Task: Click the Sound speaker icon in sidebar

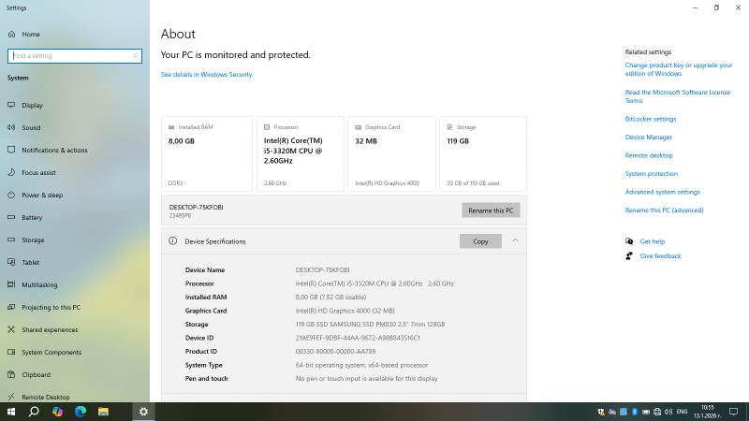Action: click(11, 128)
